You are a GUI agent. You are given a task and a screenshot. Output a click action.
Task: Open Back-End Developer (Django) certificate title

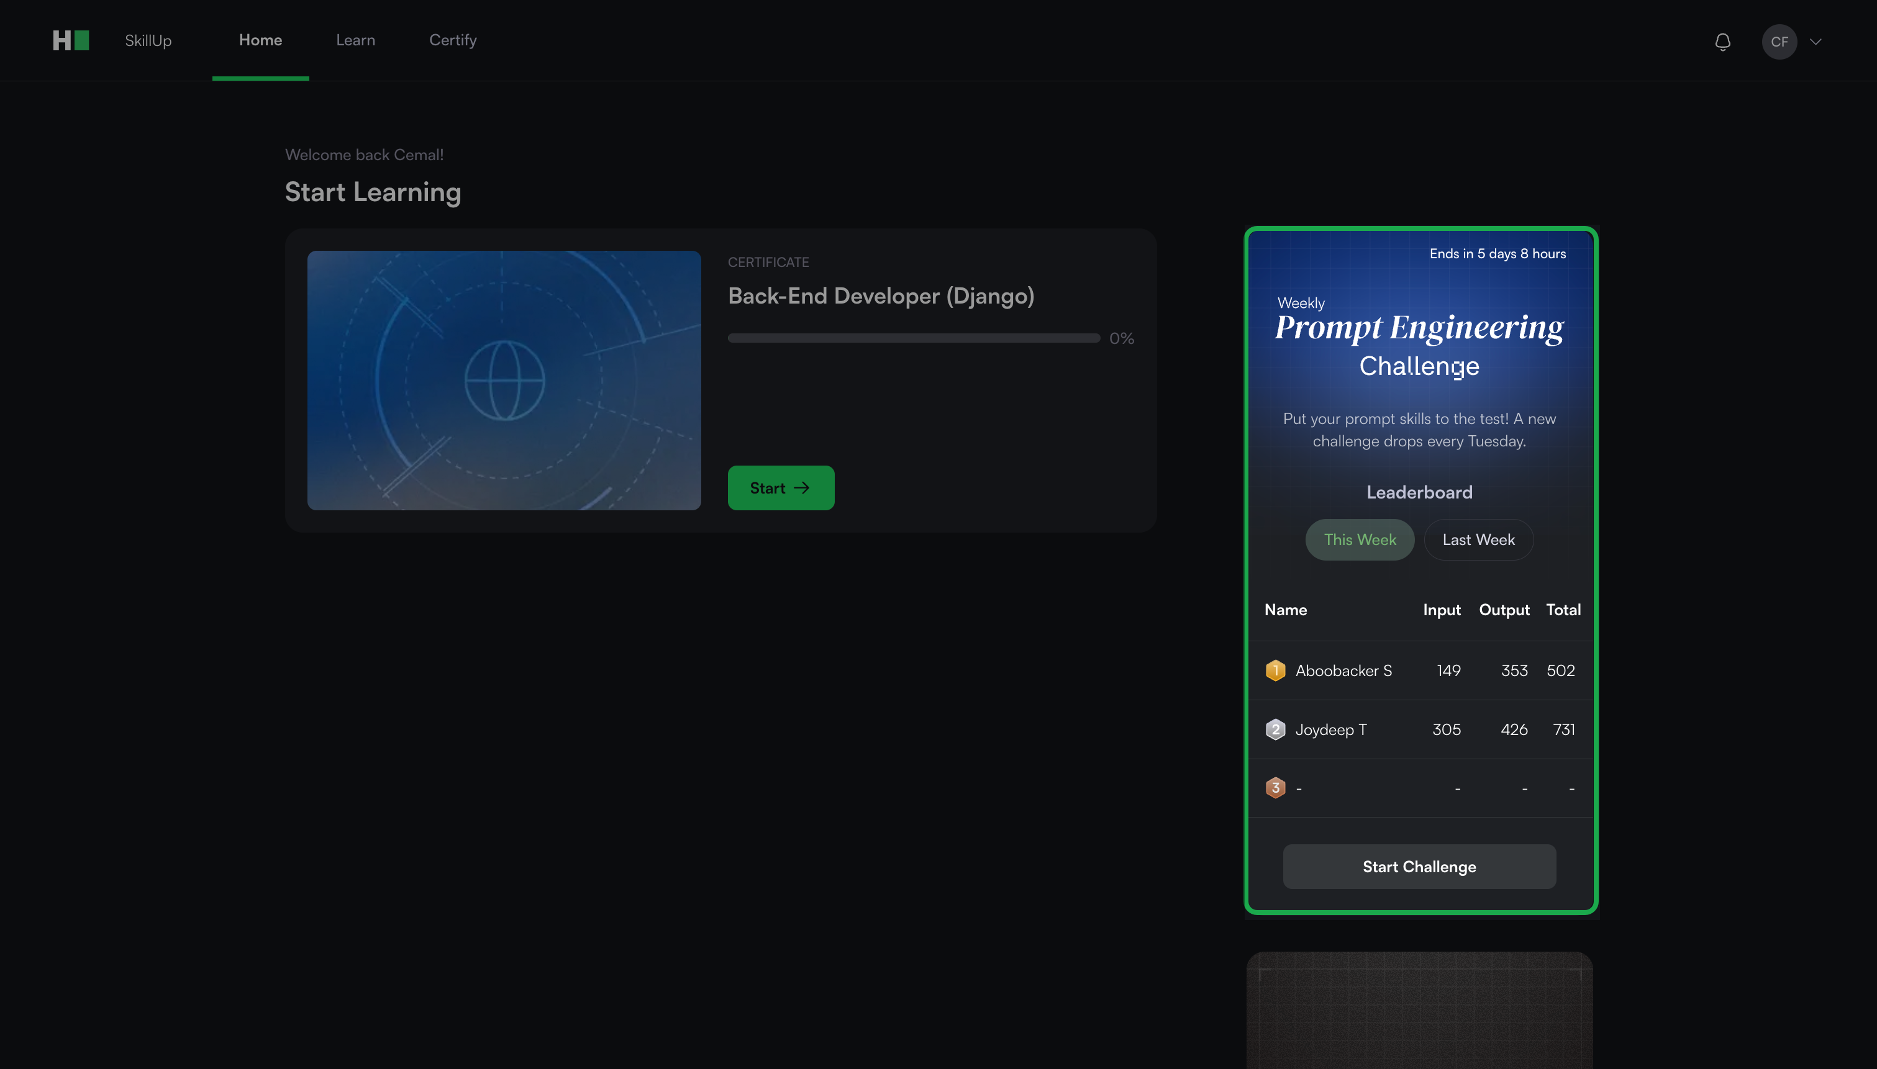coord(881,296)
